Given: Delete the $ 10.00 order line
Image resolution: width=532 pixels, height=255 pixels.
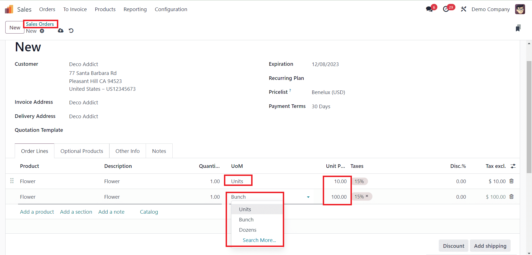Looking at the screenshot, I should click(511, 181).
